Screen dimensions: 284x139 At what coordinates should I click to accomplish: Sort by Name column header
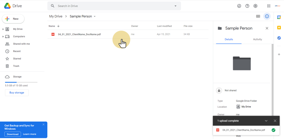(x=52, y=26)
